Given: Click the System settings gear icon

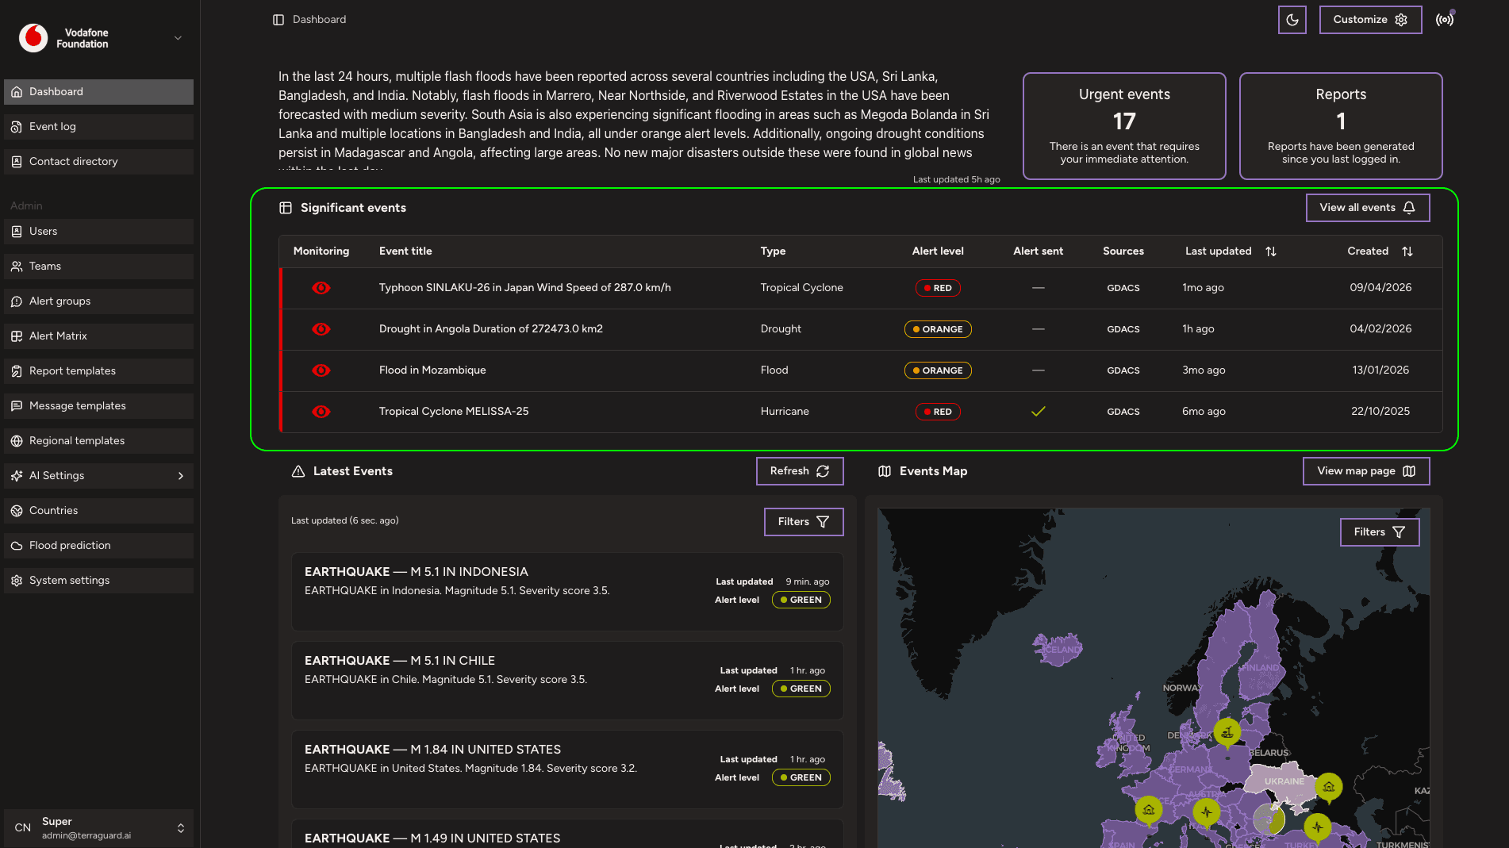Looking at the screenshot, I should [17, 581].
